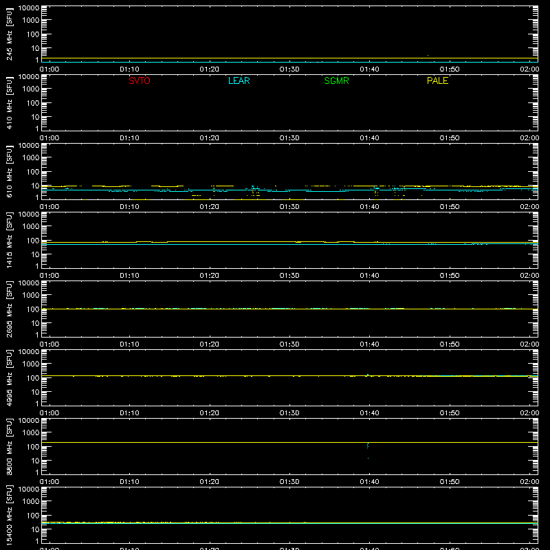Click the green SGMR station label
Screen dimensions: 550x550
336,80
